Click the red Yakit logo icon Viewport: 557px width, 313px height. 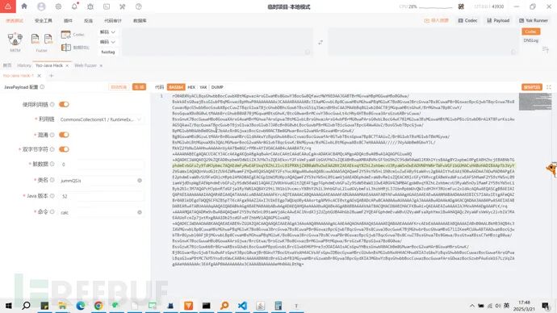point(8,6)
